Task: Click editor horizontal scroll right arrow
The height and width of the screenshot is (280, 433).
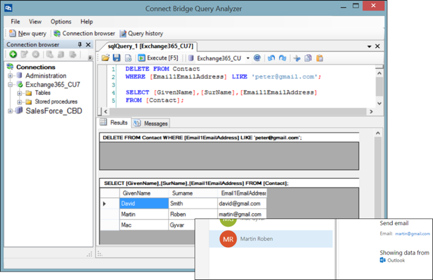Action: coord(371,112)
